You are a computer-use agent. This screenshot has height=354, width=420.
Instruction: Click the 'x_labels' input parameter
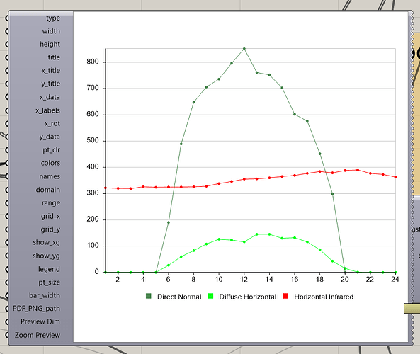(47, 110)
